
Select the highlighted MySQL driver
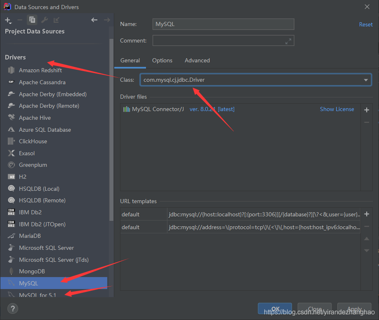[54, 283]
